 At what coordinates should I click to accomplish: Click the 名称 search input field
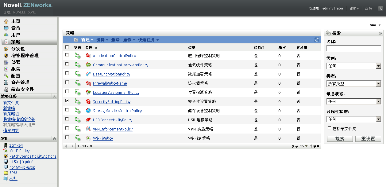click(354, 48)
